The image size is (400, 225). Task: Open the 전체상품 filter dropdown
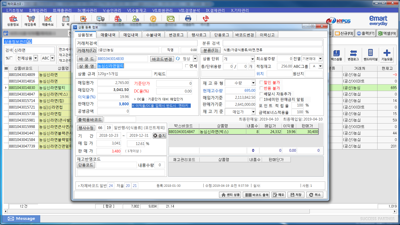tap(36, 58)
